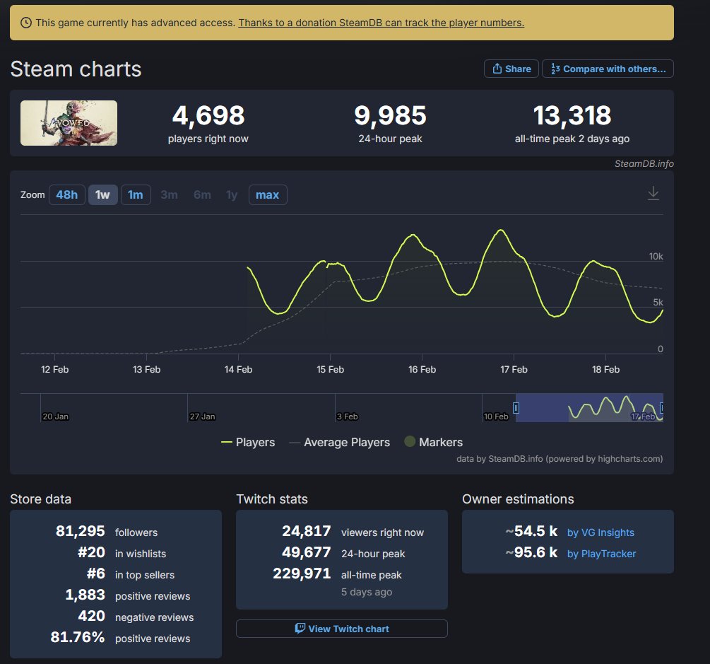Open the VG Insights owner estimate link

tap(600, 532)
